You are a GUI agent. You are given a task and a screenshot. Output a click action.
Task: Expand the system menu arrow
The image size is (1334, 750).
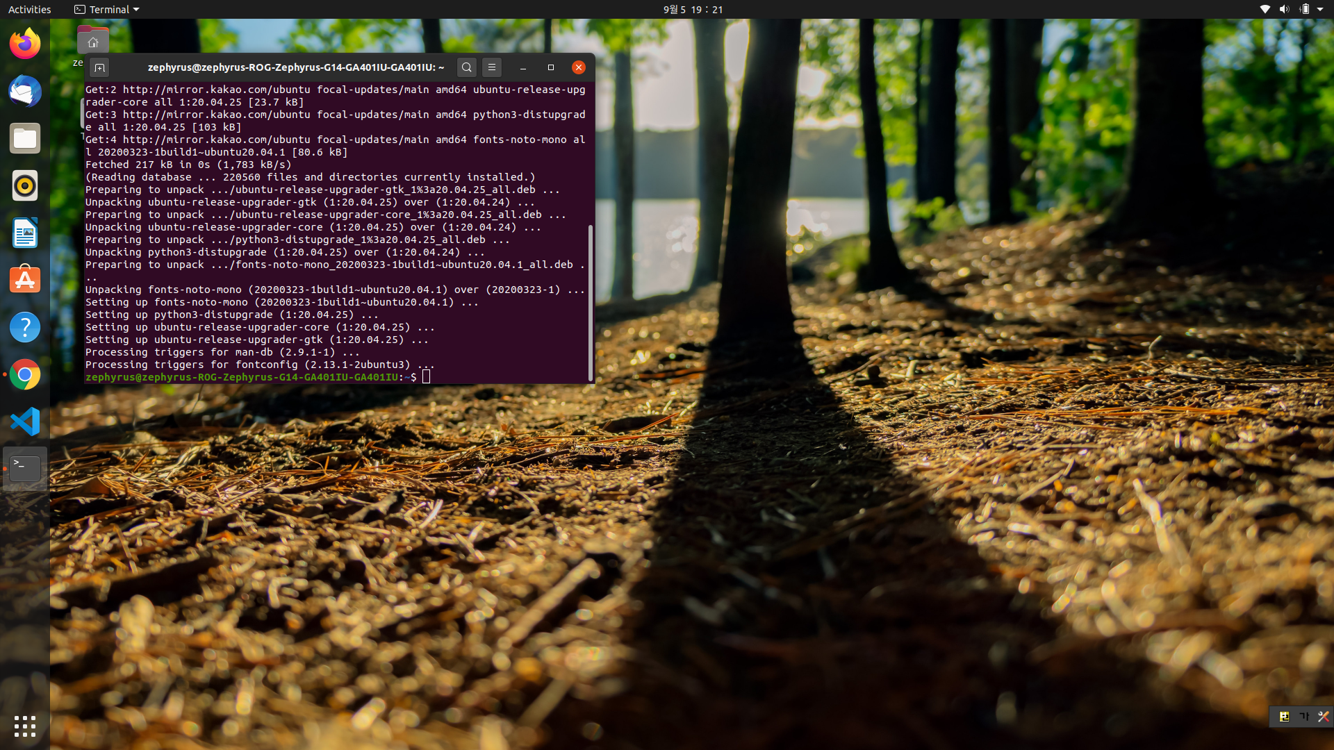pyautogui.click(x=1320, y=9)
